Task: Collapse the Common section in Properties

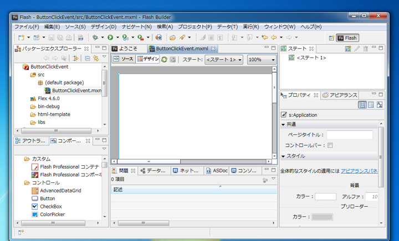Action: coord(283,124)
